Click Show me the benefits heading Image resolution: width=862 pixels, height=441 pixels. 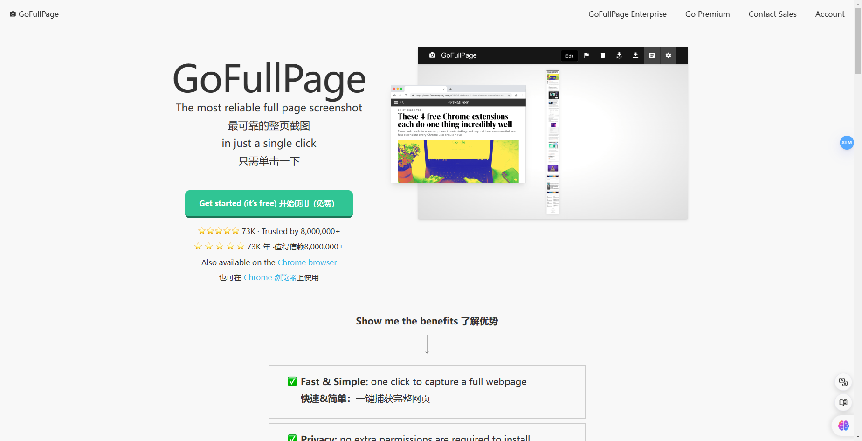pos(427,321)
